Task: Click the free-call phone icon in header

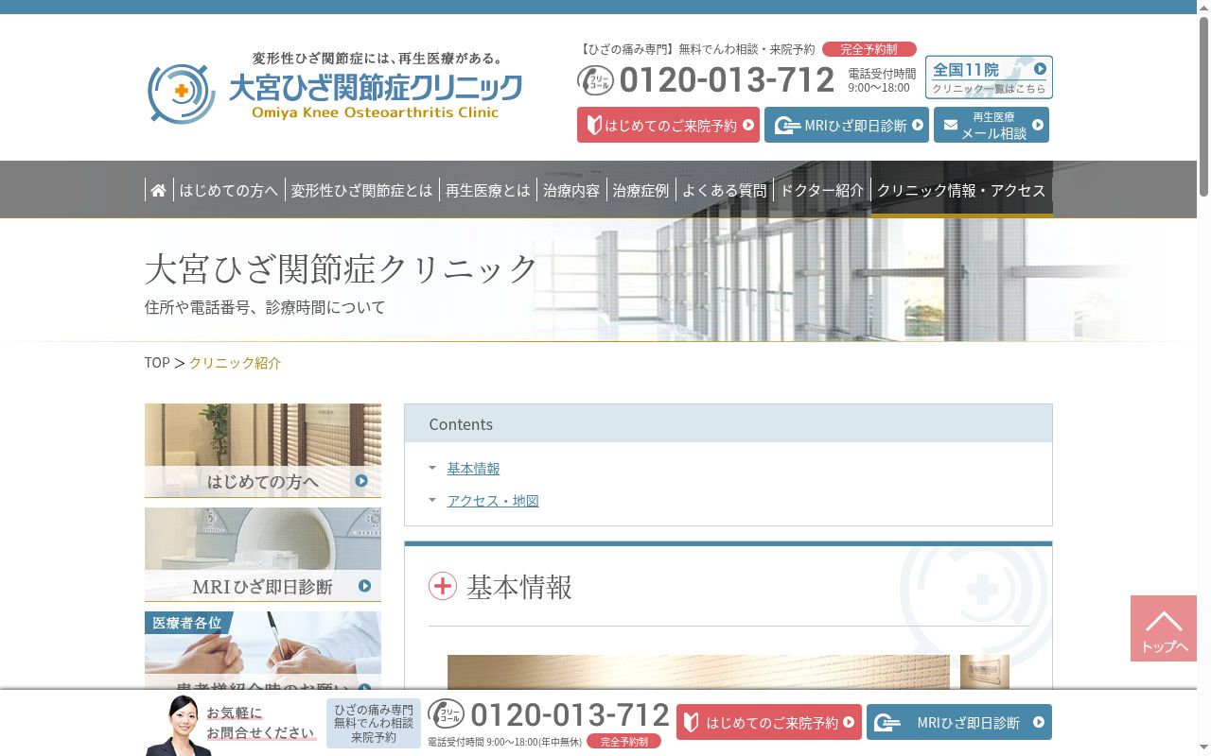Action: [x=595, y=79]
